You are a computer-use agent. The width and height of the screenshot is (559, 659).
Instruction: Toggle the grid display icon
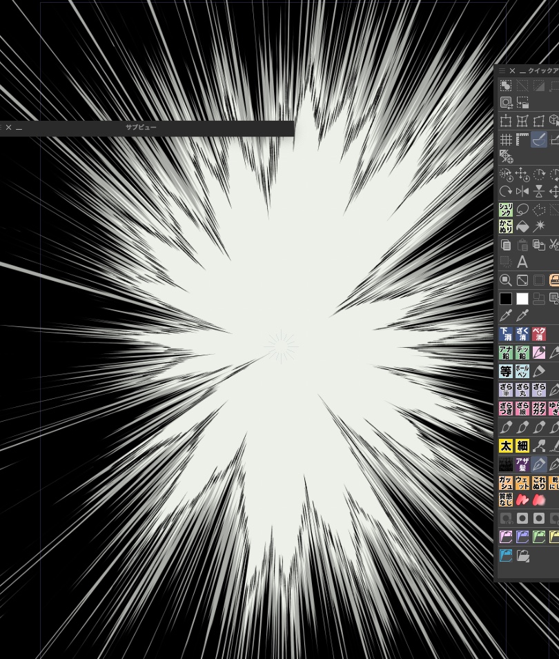coord(506,139)
